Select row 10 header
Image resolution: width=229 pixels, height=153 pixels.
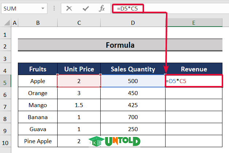coord(5,141)
